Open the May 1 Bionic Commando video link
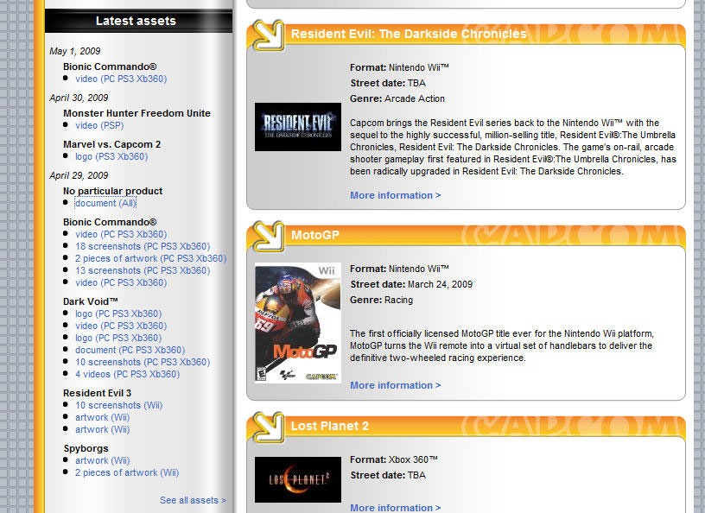This screenshot has height=513, width=705. point(120,79)
